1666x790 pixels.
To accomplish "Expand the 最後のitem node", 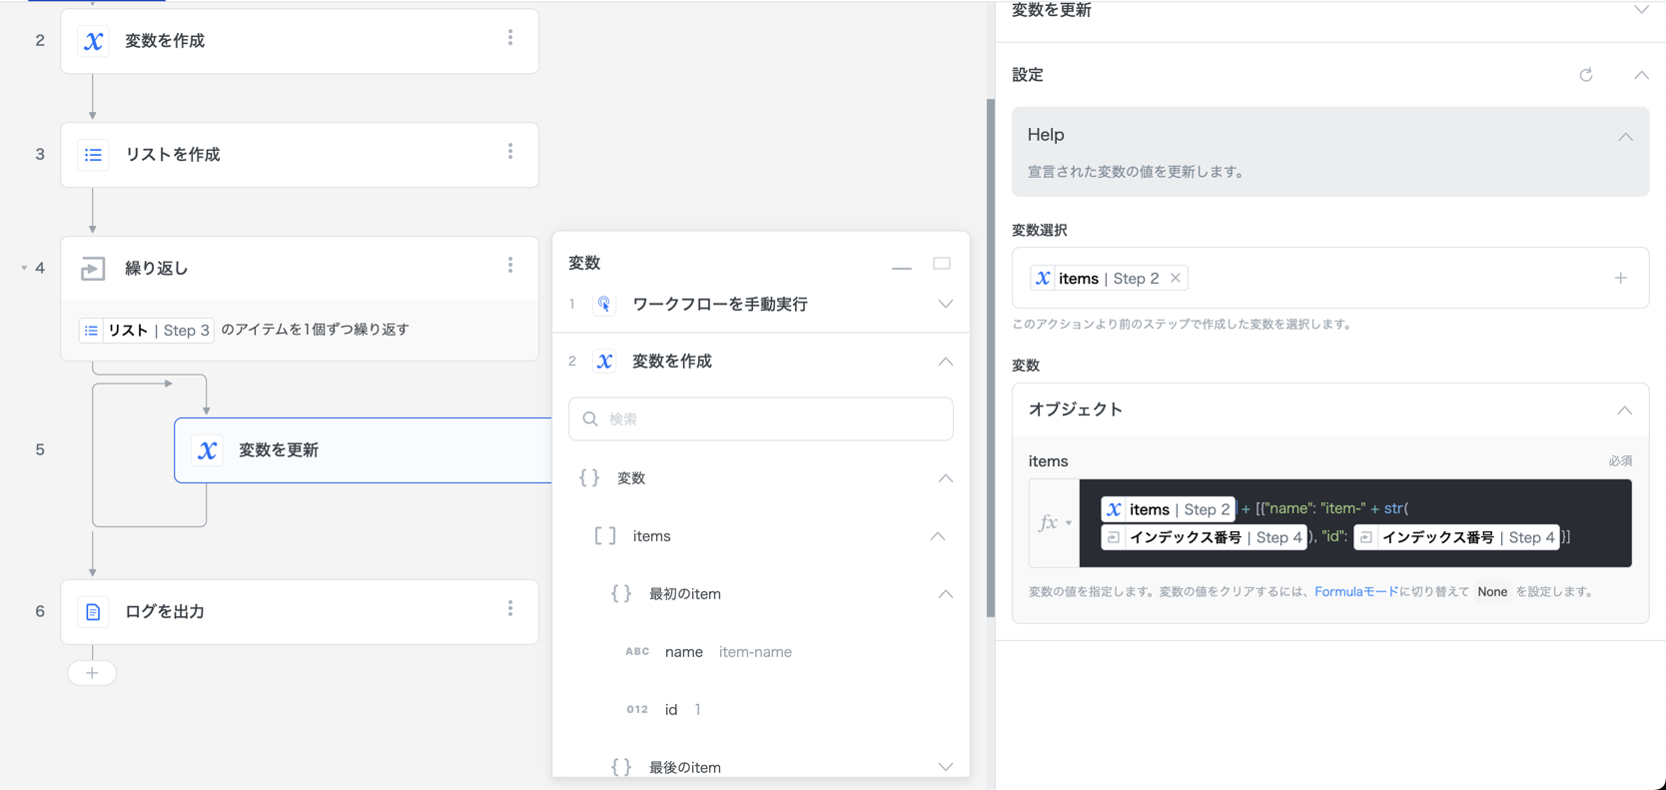I will click(945, 767).
